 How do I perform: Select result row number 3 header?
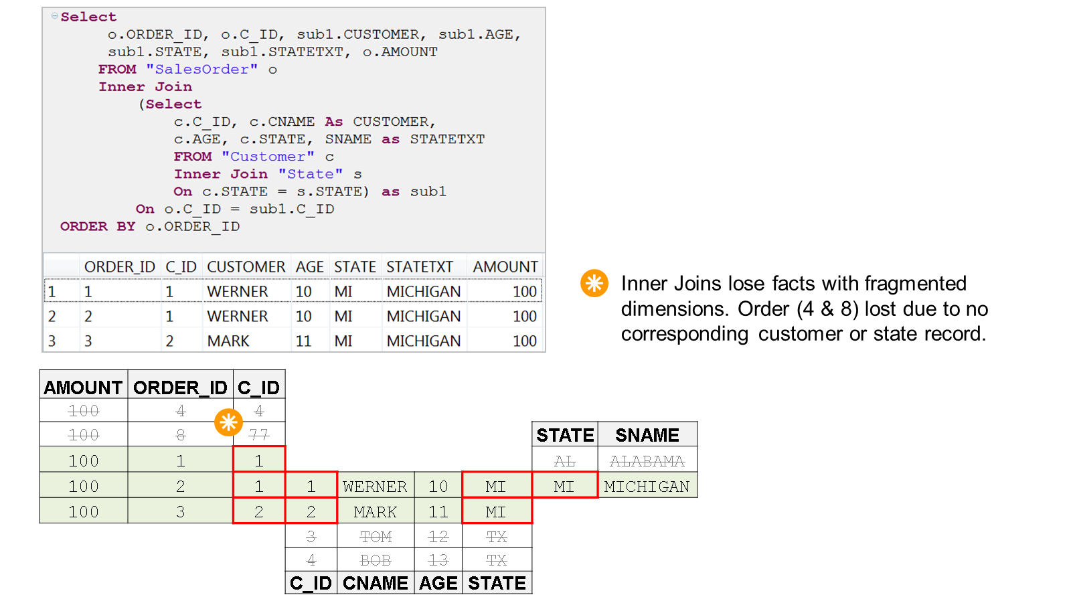[53, 341]
